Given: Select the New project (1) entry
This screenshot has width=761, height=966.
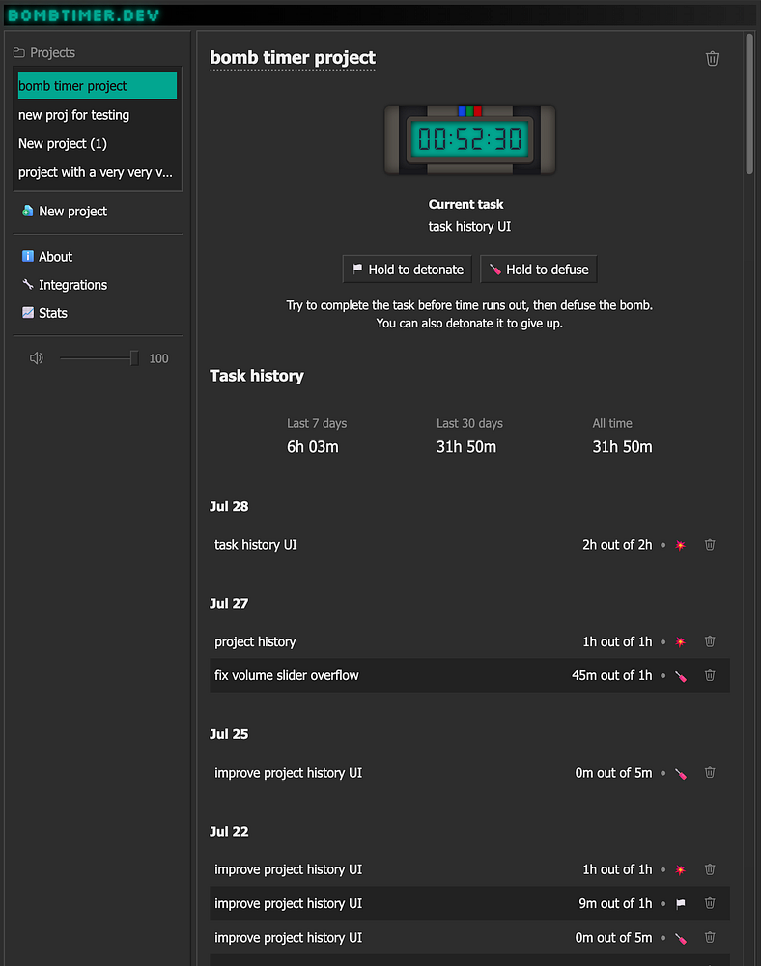Looking at the screenshot, I should click(63, 143).
